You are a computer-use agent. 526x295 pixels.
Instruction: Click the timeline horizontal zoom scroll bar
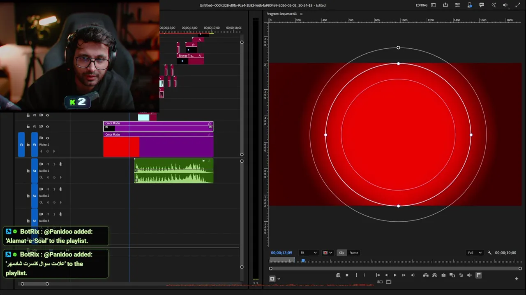(35, 284)
